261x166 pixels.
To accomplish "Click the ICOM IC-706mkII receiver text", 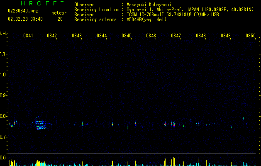I will tap(173, 15).
